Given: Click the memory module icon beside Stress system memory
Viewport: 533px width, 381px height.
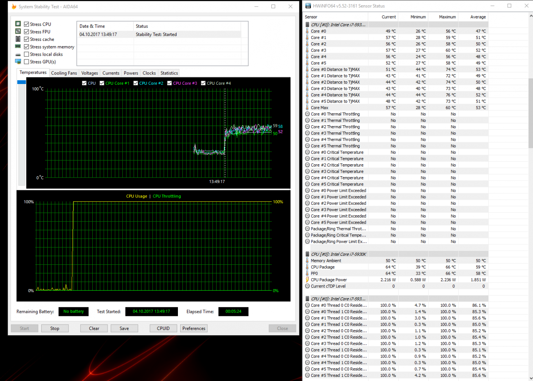Looking at the screenshot, I should (18, 47).
